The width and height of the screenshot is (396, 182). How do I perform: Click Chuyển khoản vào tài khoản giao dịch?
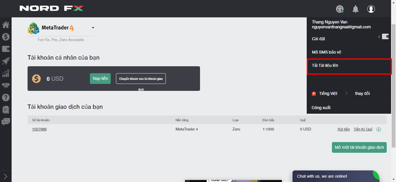pos(141,79)
